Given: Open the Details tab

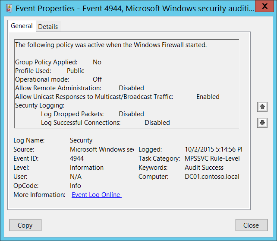Looking at the screenshot, I should [x=48, y=26].
